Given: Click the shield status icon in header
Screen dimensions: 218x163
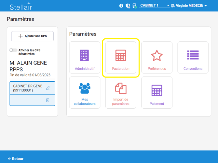Looking at the screenshot, I should point(128,6).
